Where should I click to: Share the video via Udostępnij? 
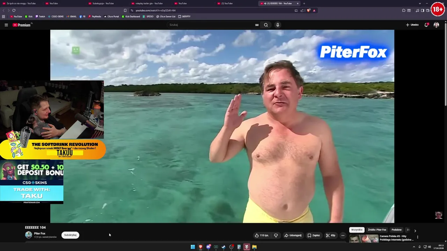[x=293, y=235]
